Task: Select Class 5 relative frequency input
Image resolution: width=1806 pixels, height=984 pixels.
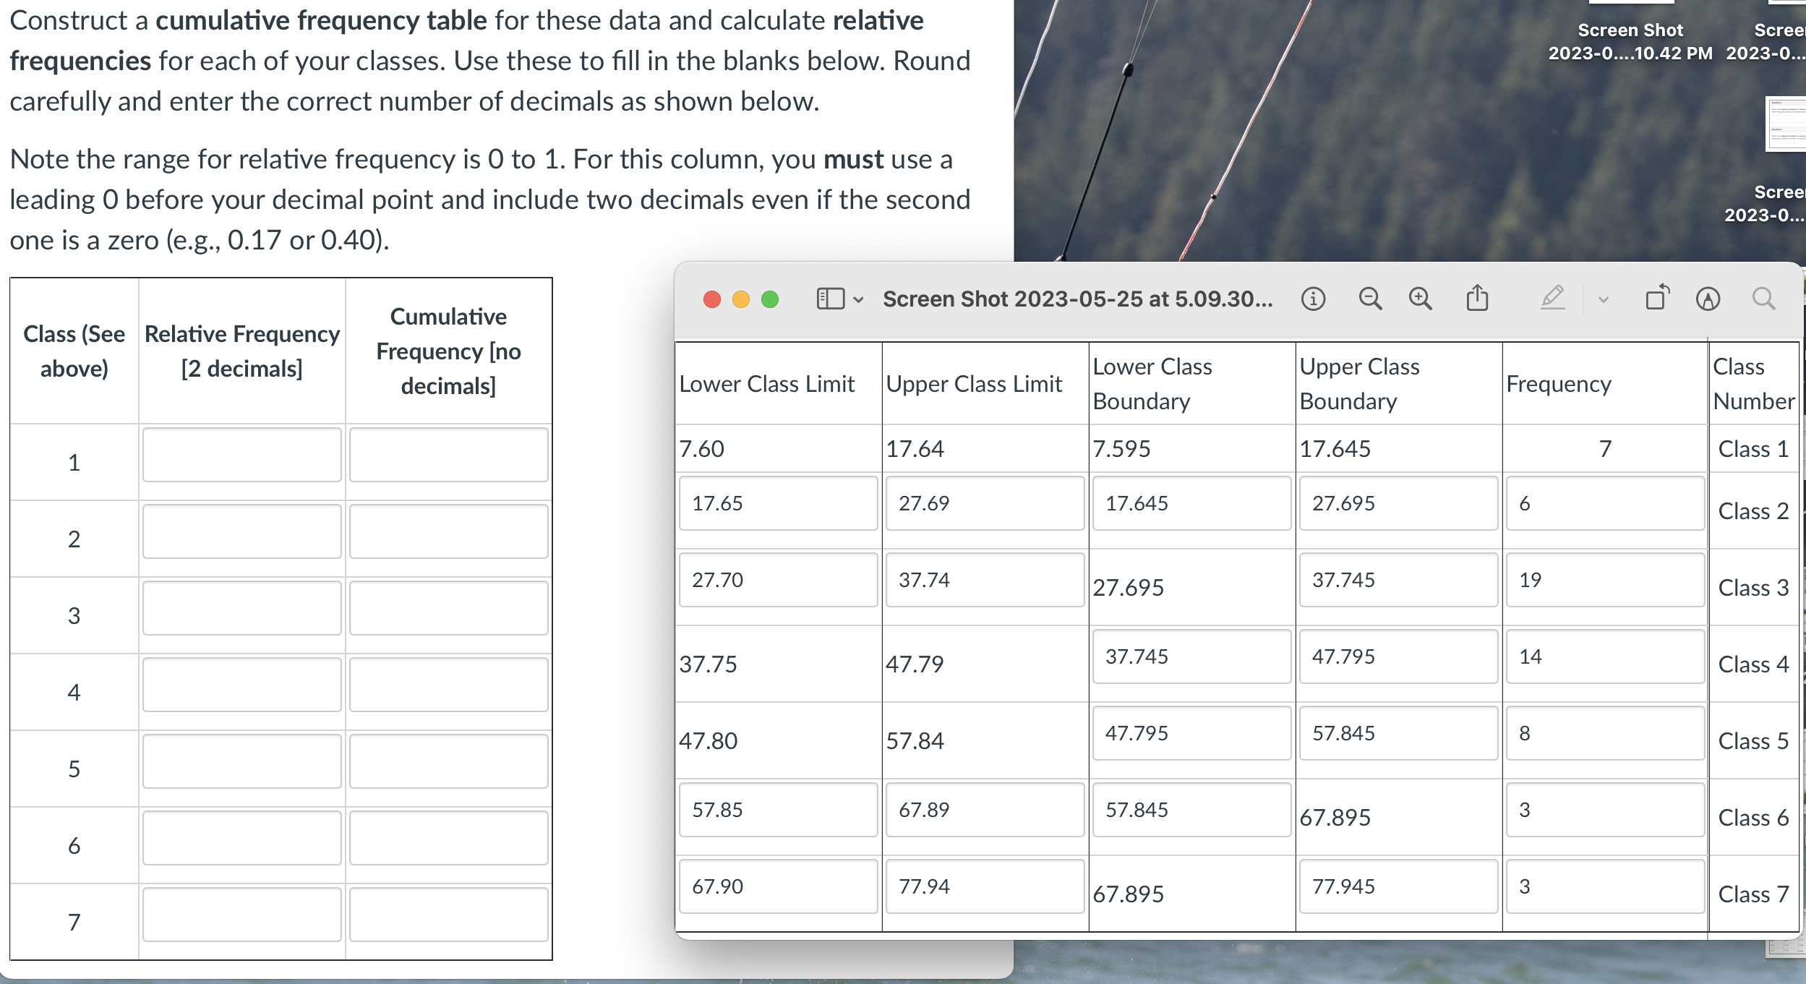Action: point(242,761)
